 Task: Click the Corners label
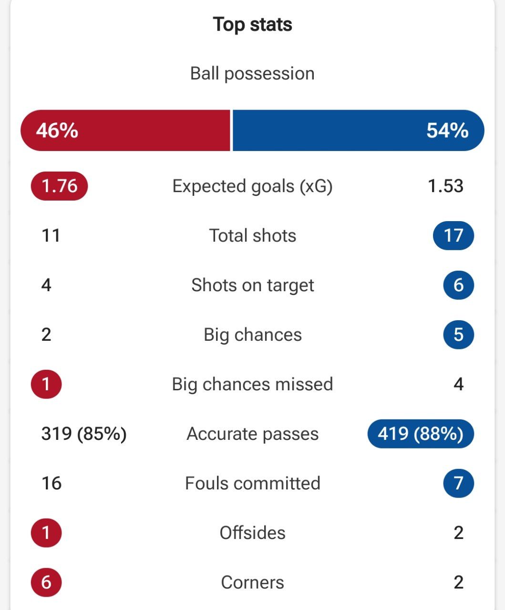tap(252, 582)
